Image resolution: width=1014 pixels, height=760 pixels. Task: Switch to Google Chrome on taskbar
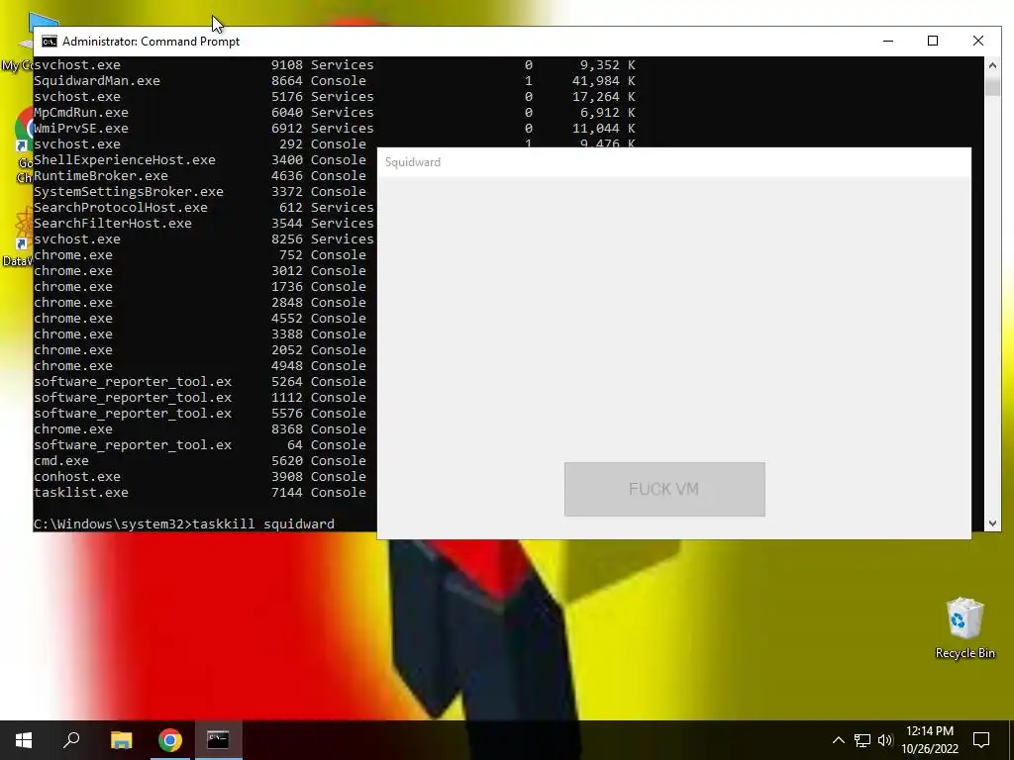click(170, 740)
